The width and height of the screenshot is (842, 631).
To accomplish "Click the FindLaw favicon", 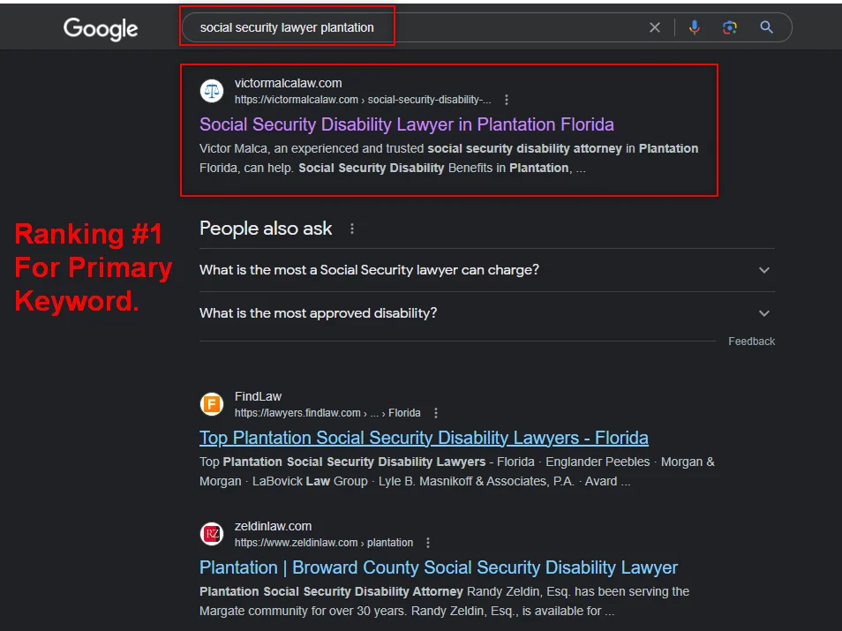I will tap(212, 404).
